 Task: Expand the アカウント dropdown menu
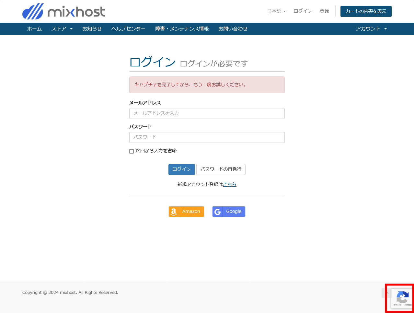pyautogui.click(x=371, y=29)
